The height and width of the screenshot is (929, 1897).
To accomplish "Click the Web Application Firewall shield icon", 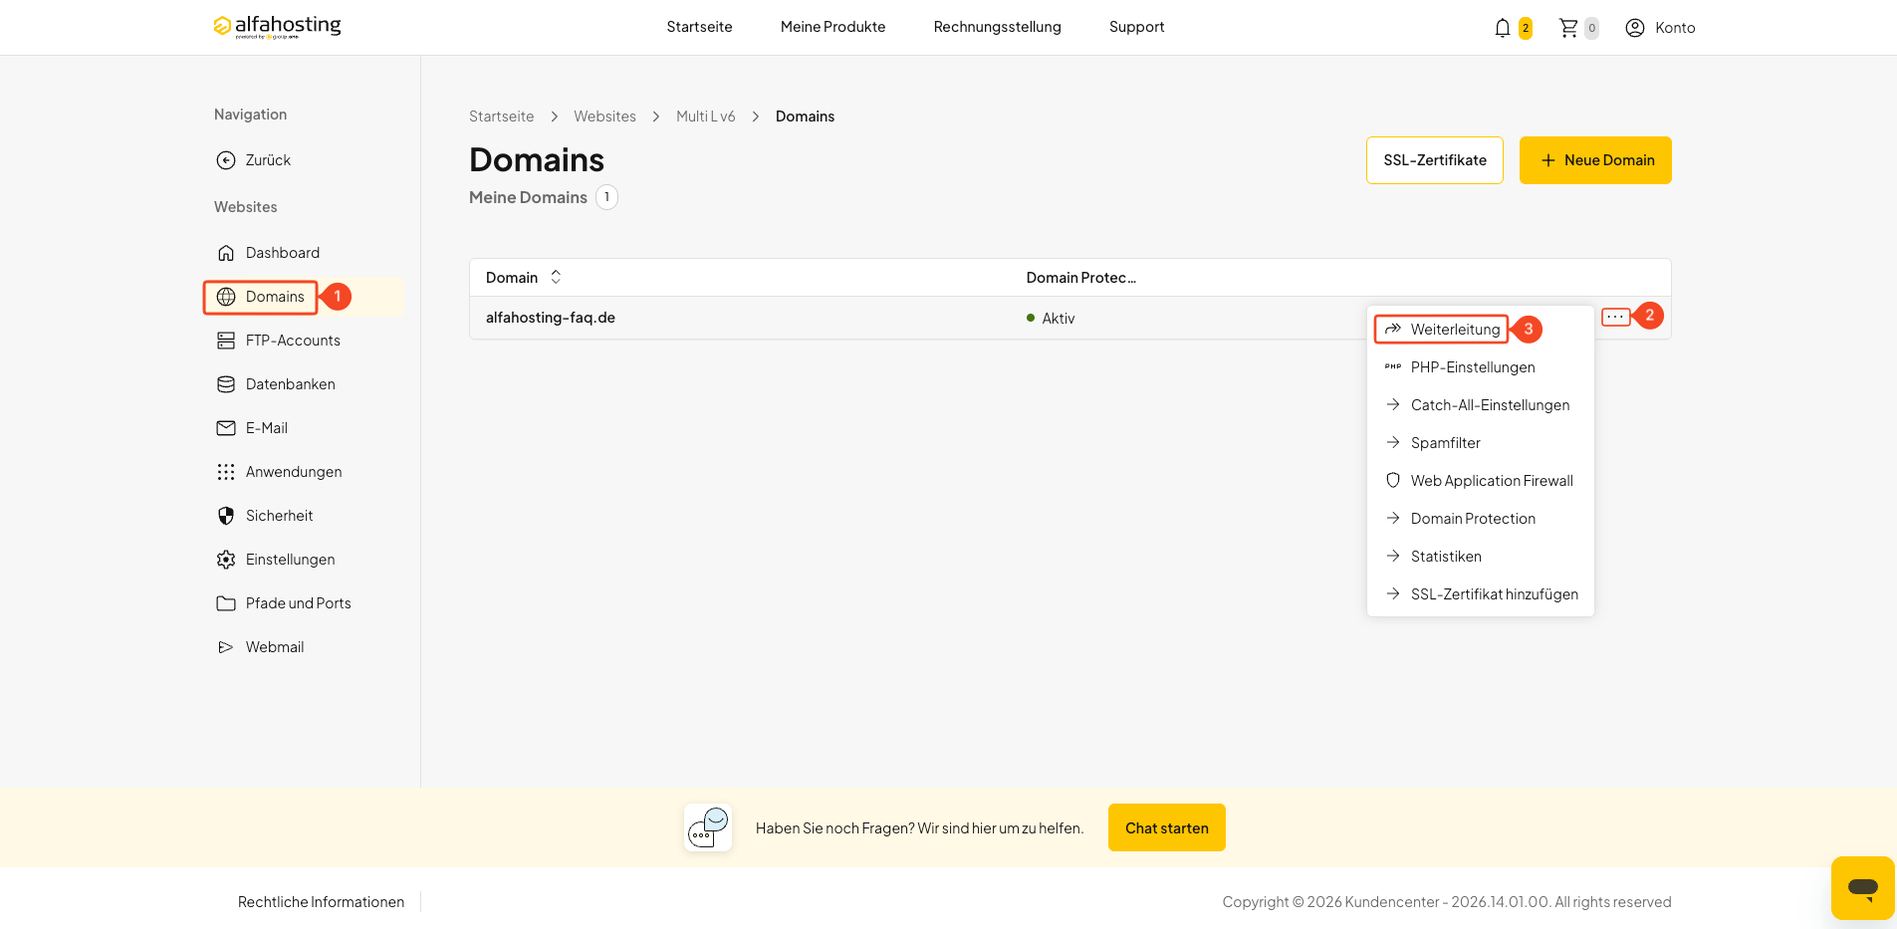I will [1393, 480].
